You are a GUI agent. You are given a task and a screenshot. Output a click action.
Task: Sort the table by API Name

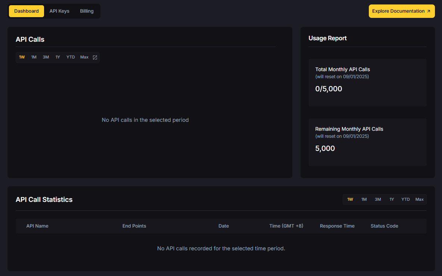(37, 226)
